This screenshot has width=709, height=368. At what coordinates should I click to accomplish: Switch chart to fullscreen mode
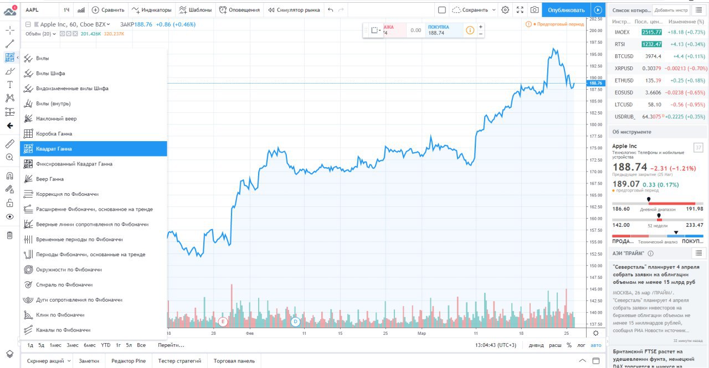point(520,10)
